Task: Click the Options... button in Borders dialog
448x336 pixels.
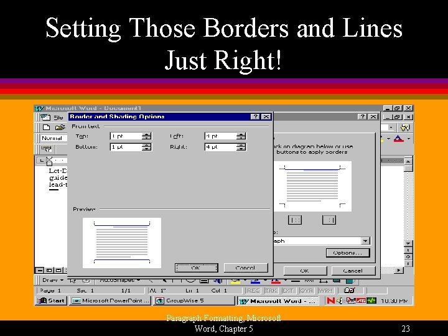Action: (x=348, y=253)
